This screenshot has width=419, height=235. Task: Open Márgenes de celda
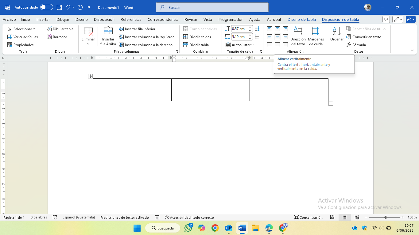pos(316,36)
